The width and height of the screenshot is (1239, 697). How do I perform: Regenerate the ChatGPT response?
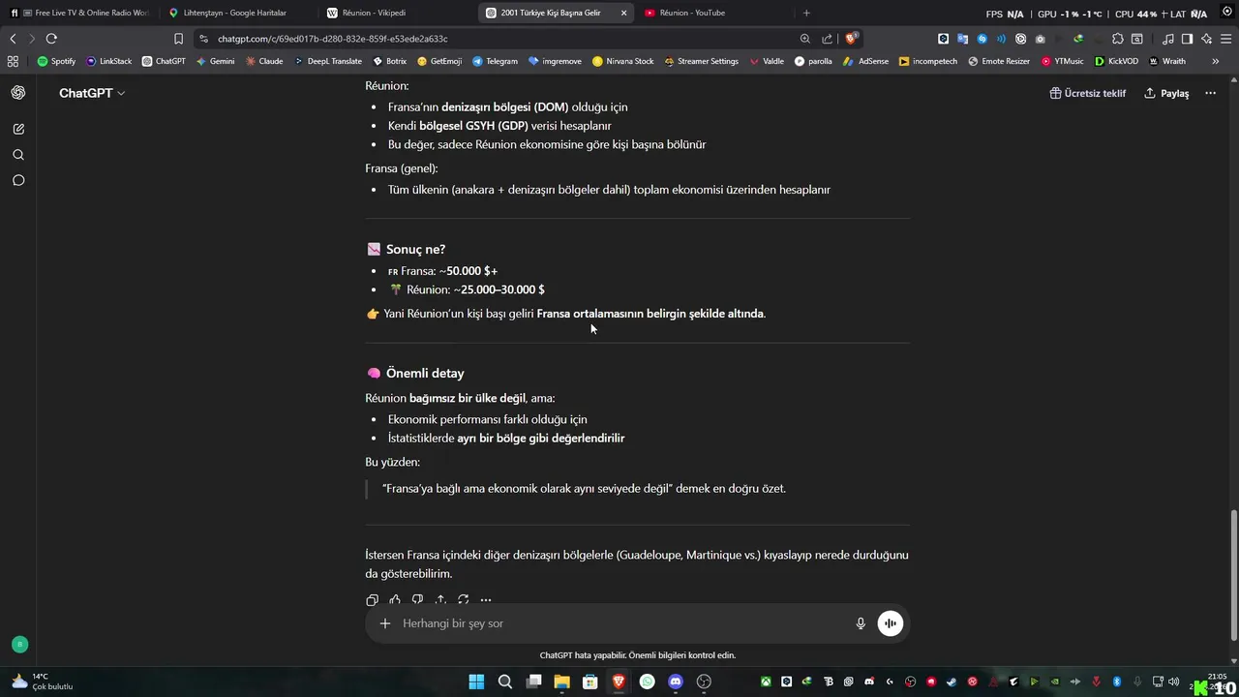[463, 600]
